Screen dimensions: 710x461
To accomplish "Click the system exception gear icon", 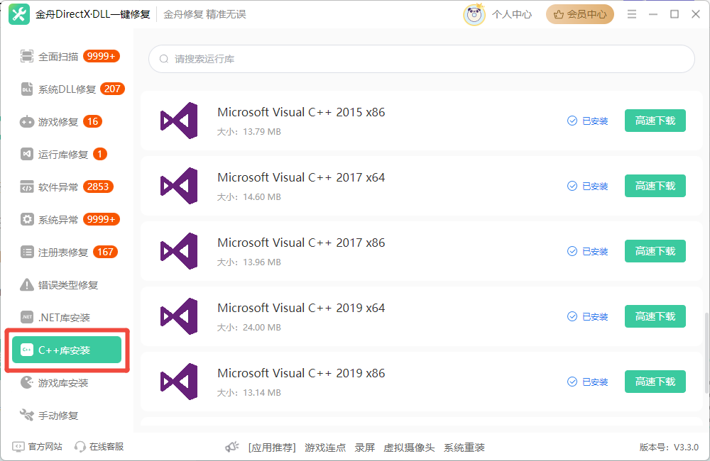I will click(x=27, y=219).
